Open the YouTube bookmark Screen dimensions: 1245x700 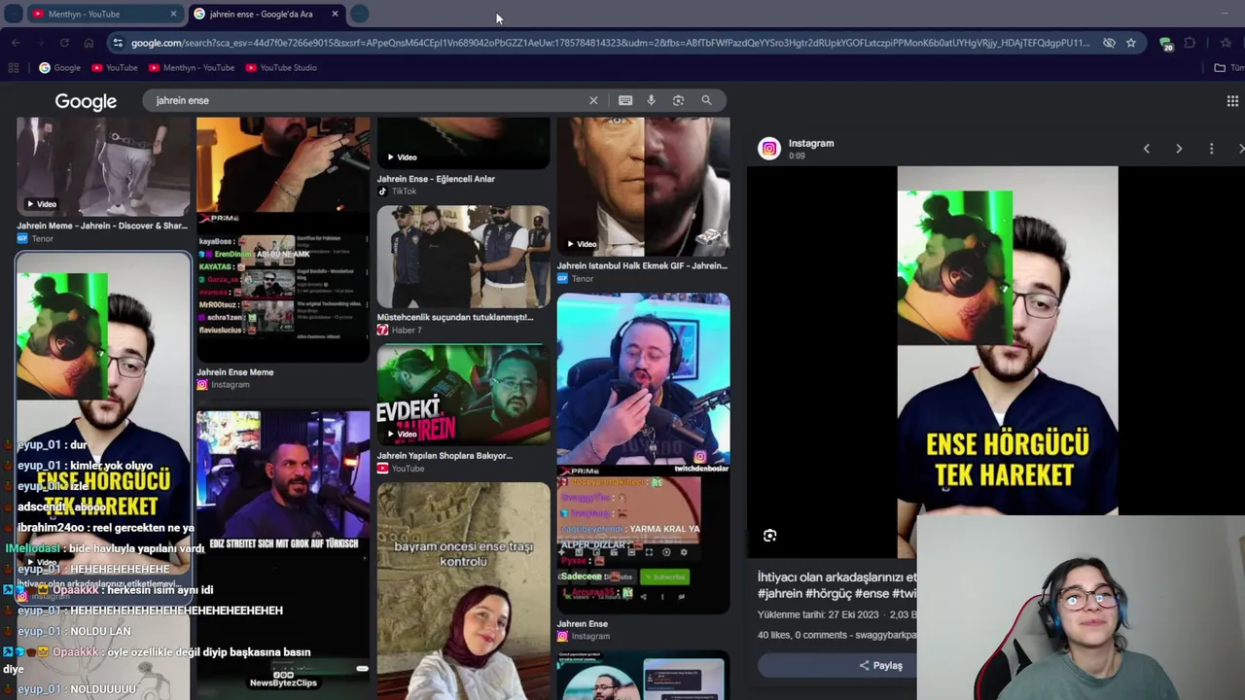tap(115, 68)
